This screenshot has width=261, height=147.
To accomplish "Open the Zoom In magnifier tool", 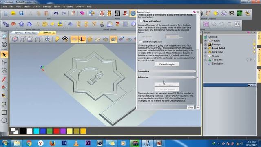I will [48, 39].
